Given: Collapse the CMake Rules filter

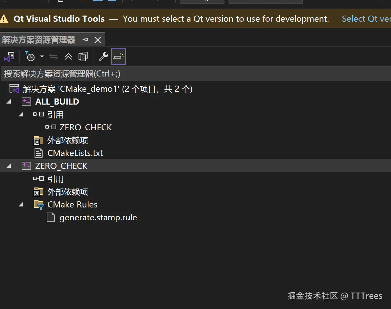Looking at the screenshot, I should [21, 204].
